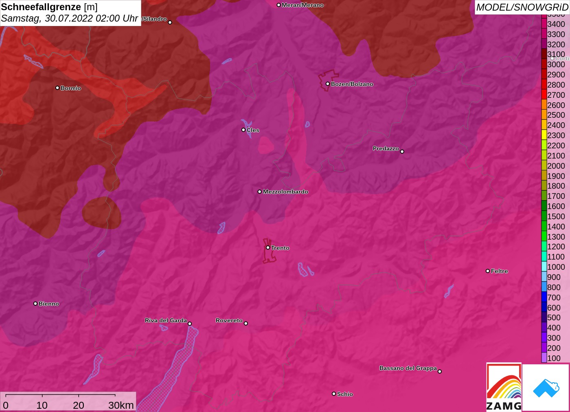
Task: Click the legend value "1800"
Action: [556, 186]
